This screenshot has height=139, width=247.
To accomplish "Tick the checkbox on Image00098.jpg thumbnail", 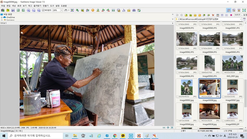I will [200, 97].
